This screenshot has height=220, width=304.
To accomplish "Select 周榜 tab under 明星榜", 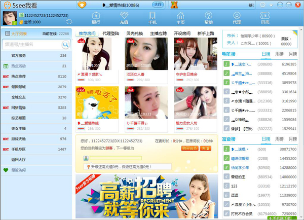I will 279,54.
